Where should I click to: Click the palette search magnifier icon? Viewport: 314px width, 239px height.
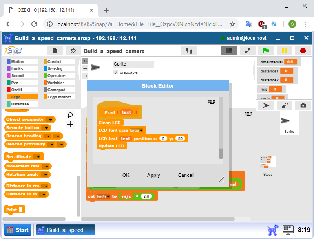click(x=70, y=115)
